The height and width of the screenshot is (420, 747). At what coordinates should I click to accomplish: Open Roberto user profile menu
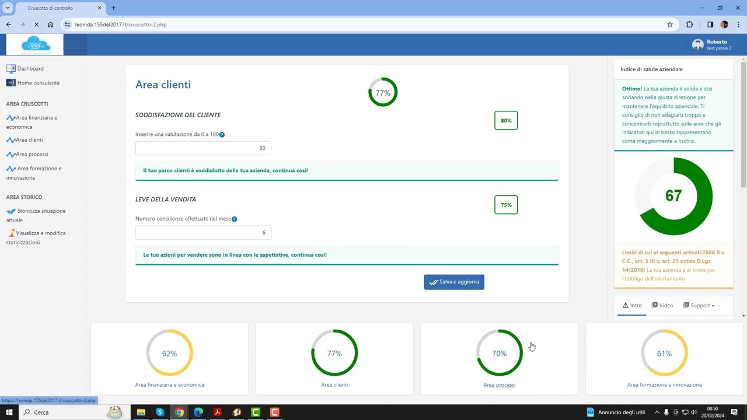712,45
